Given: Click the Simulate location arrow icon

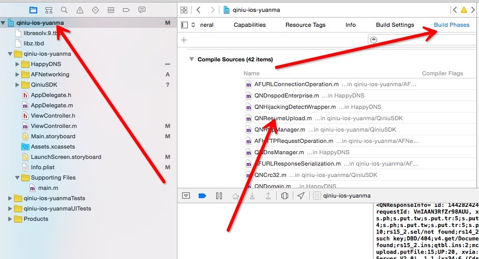Looking at the screenshot, I should point(301,196).
